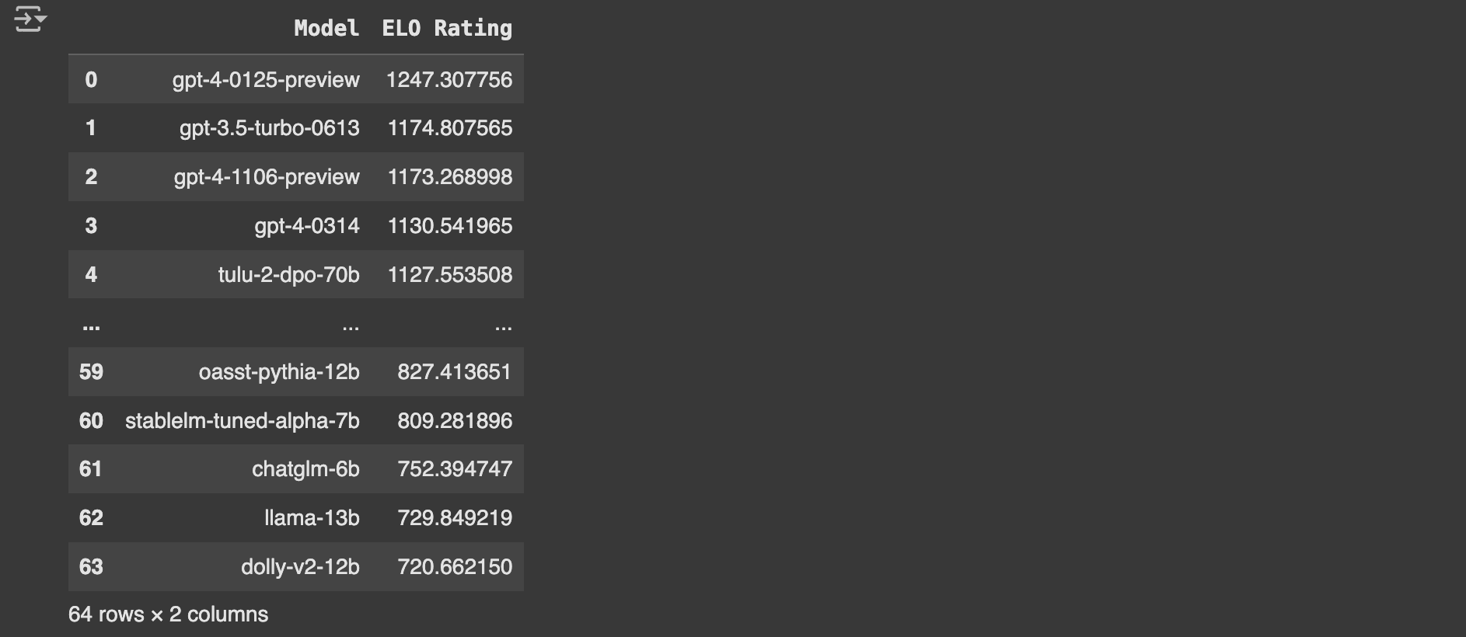Select the gpt-3.5-turbo-0613 cell

[270, 128]
